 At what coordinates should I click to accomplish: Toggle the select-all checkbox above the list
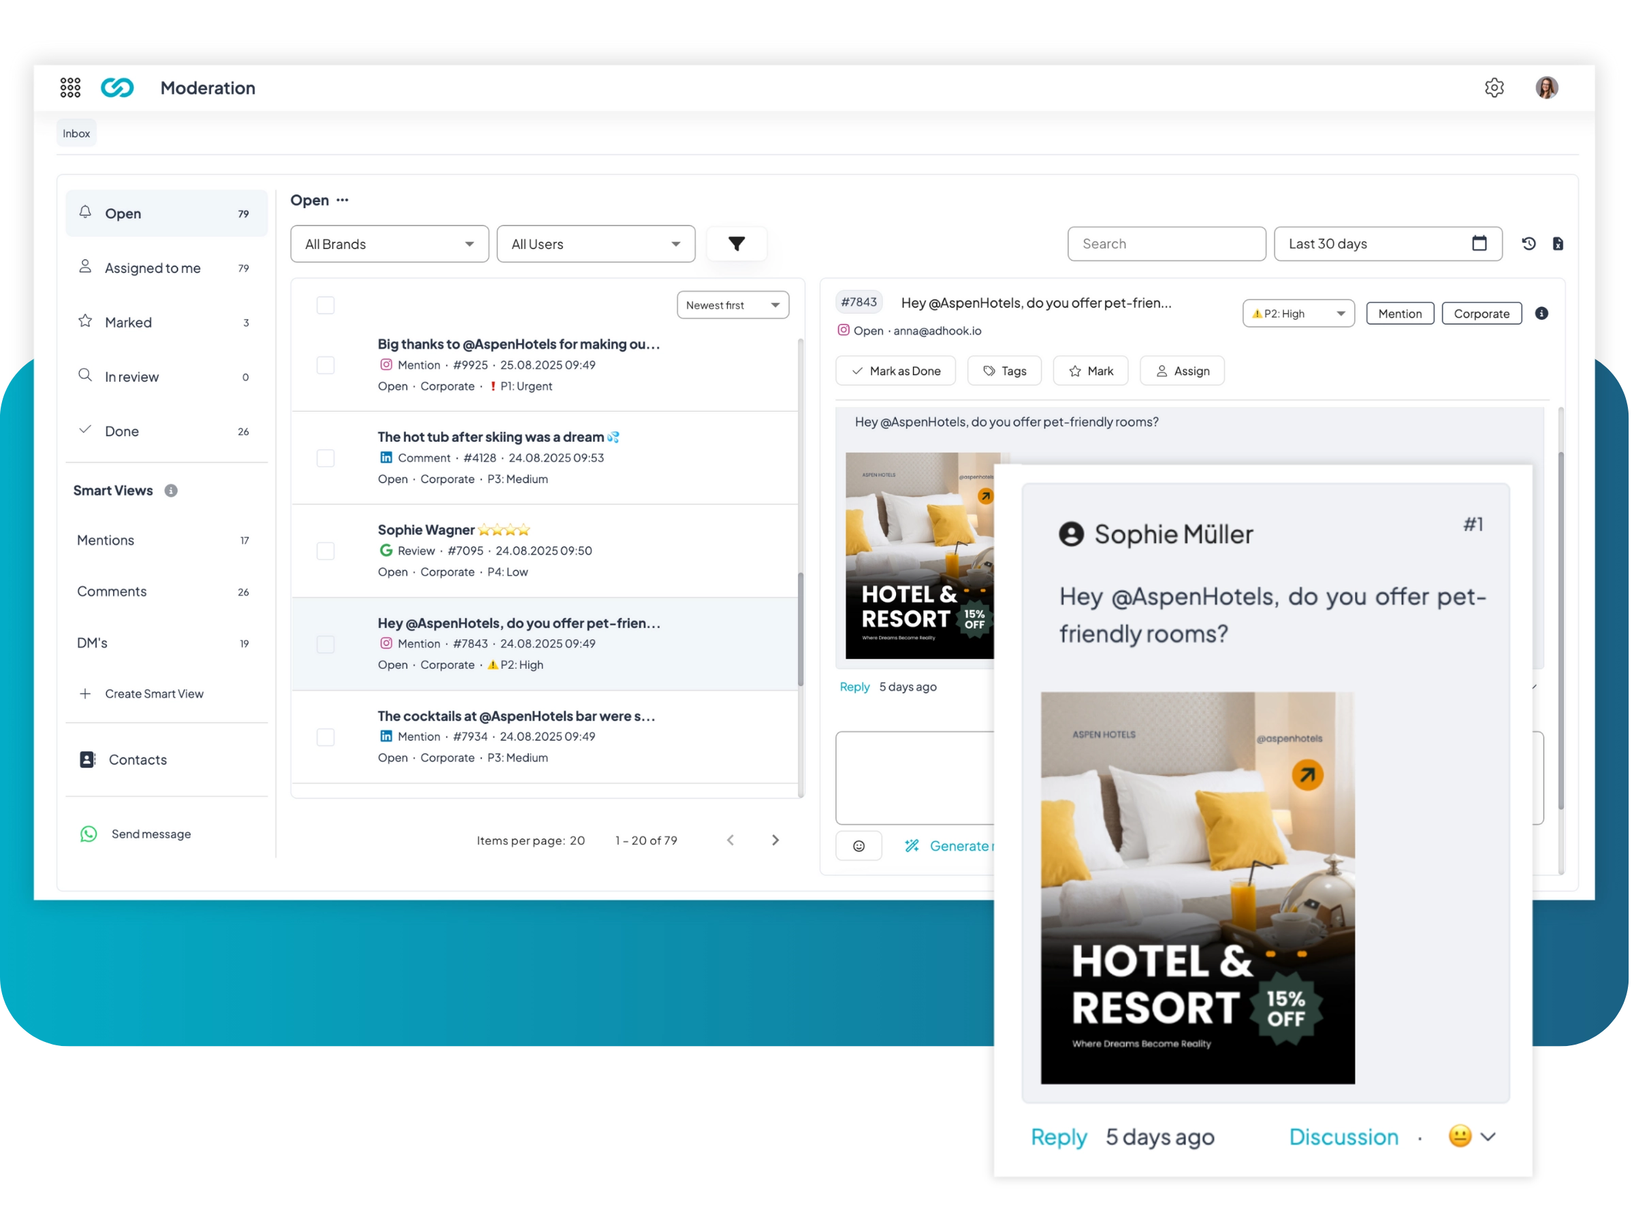(325, 305)
